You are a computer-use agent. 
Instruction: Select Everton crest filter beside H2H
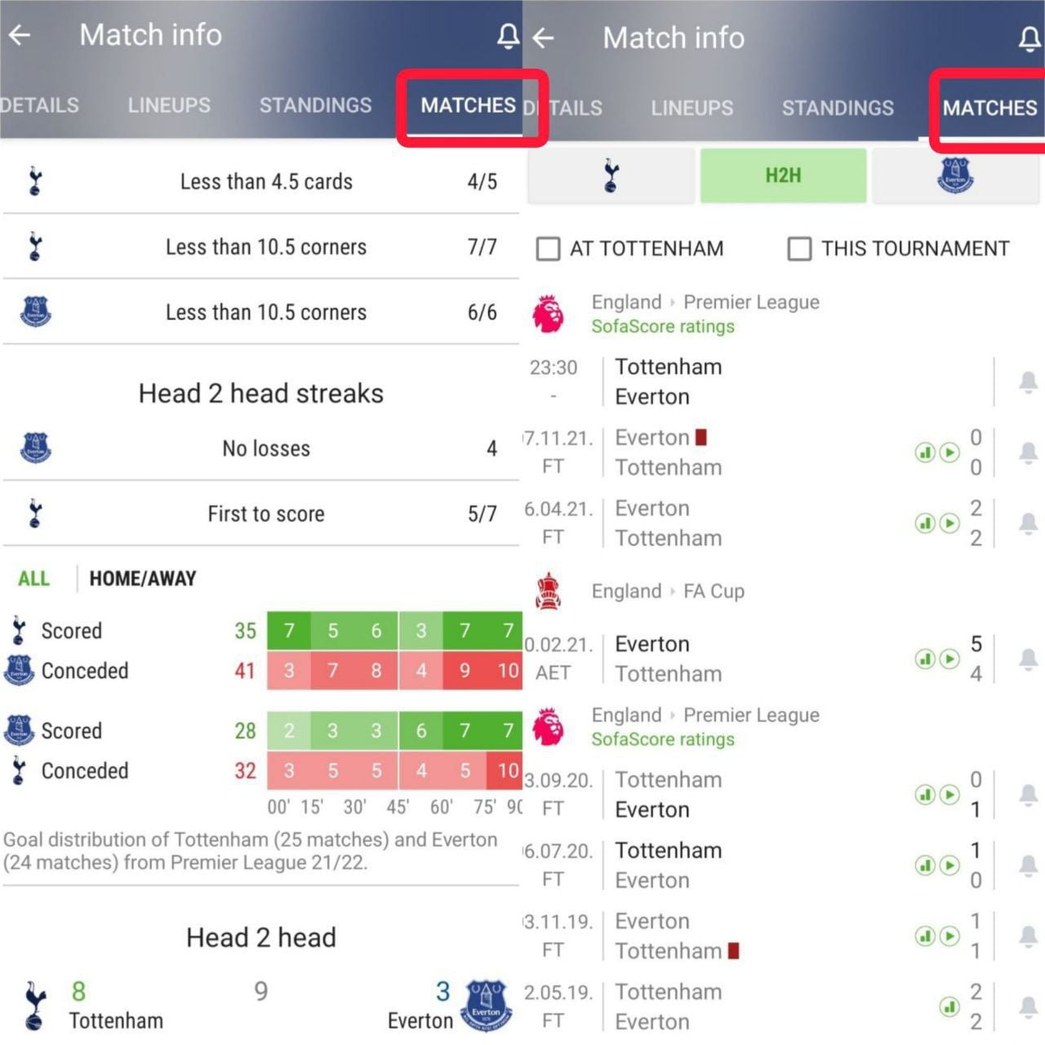tap(955, 176)
